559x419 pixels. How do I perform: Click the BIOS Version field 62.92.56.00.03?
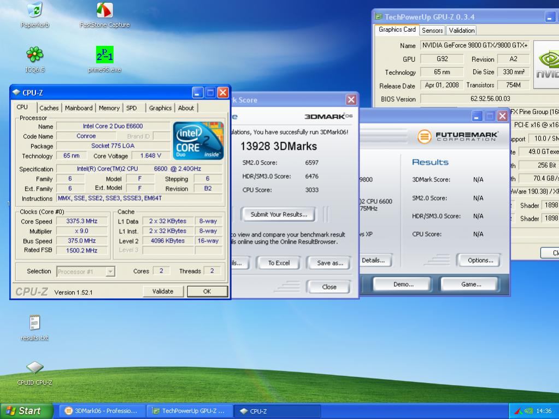[490, 99]
